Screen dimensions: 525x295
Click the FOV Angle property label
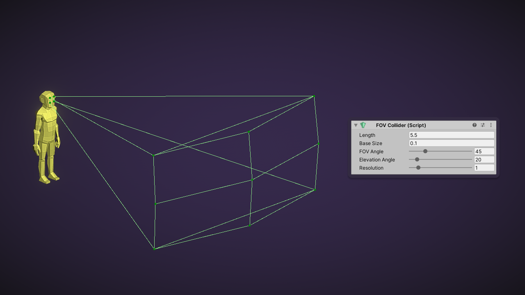[371, 152]
